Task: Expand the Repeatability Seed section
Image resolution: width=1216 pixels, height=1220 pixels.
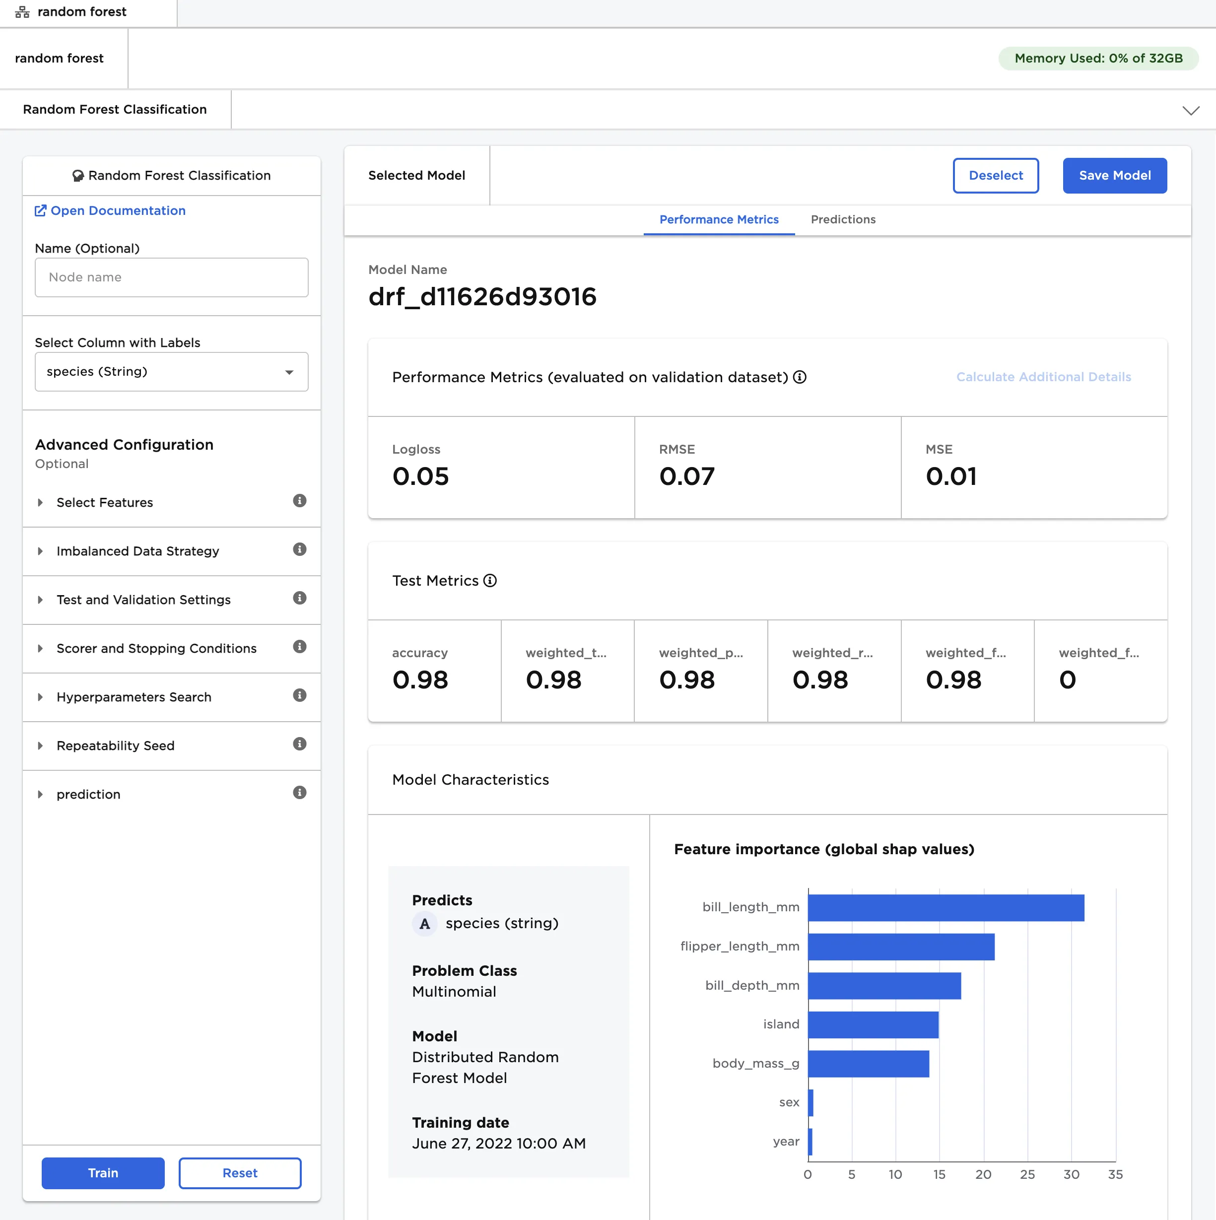Action: [115, 746]
